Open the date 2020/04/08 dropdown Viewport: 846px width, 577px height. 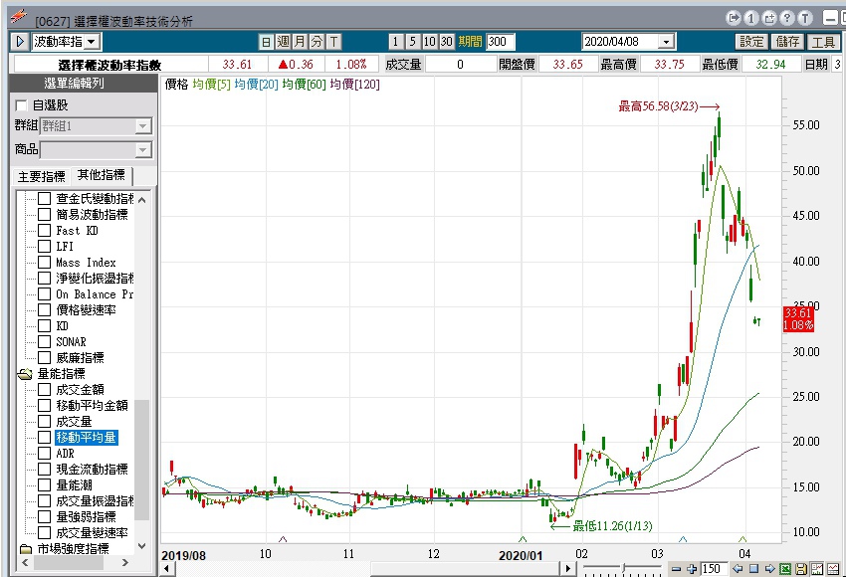[666, 42]
